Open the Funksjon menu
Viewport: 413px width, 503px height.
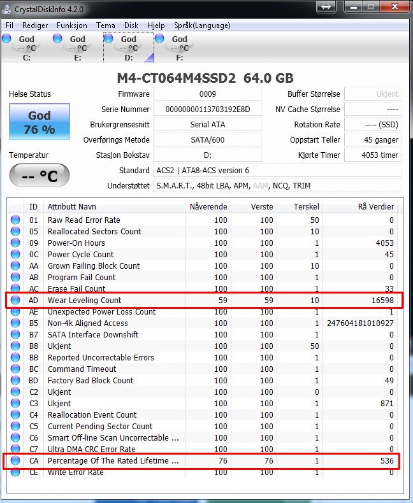coord(71,25)
